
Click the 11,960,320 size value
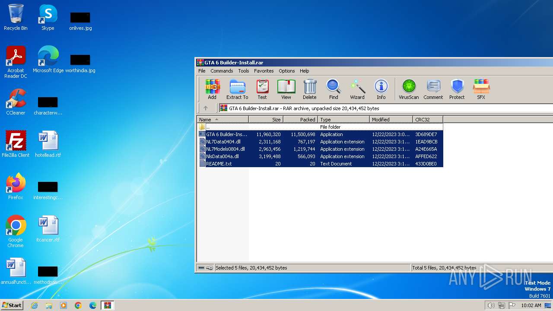(268, 134)
